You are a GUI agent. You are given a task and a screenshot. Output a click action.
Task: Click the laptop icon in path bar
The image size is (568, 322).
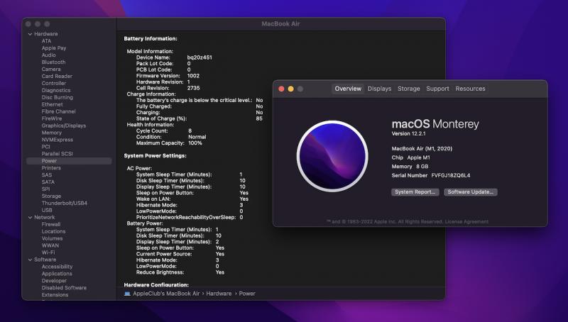click(127, 294)
